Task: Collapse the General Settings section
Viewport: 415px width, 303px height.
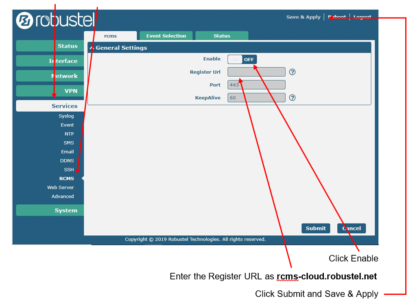Action: pyautogui.click(x=92, y=48)
